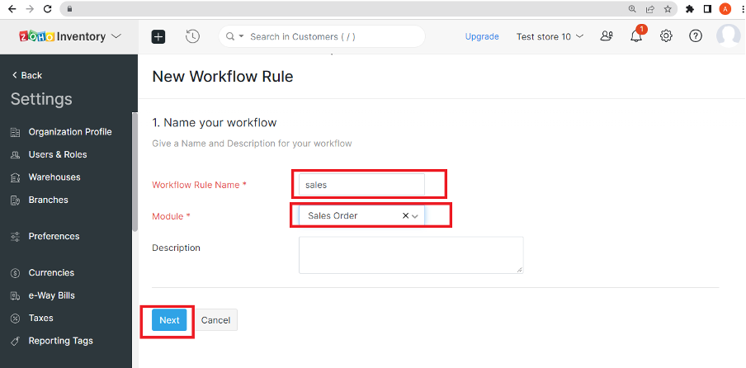
Task: Click the address bar padlock icon
Action: pyautogui.click(x=69, y=8)
